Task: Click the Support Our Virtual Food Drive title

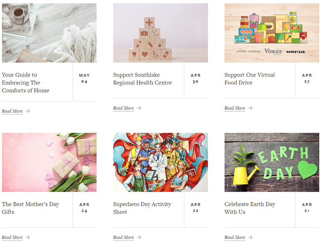Action: point(250,79)
